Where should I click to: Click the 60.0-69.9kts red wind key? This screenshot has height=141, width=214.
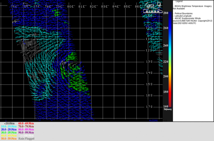pos(26,123)
